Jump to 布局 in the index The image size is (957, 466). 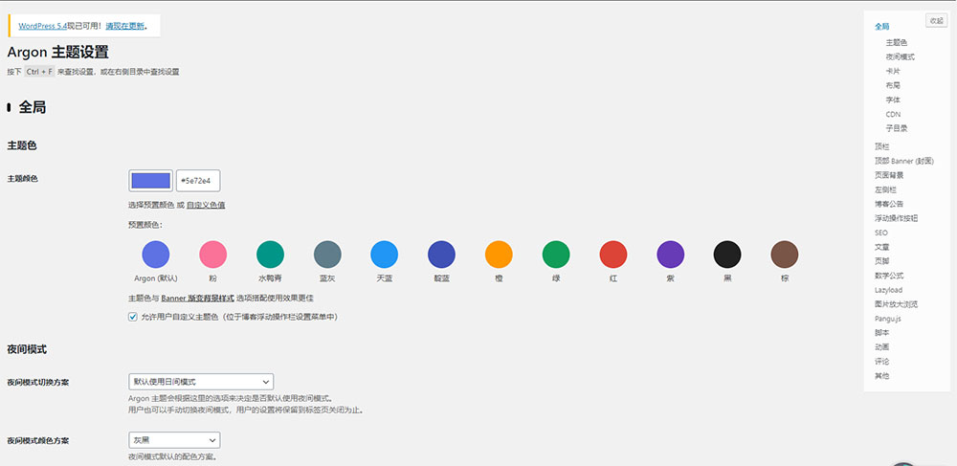coord(893,85)
